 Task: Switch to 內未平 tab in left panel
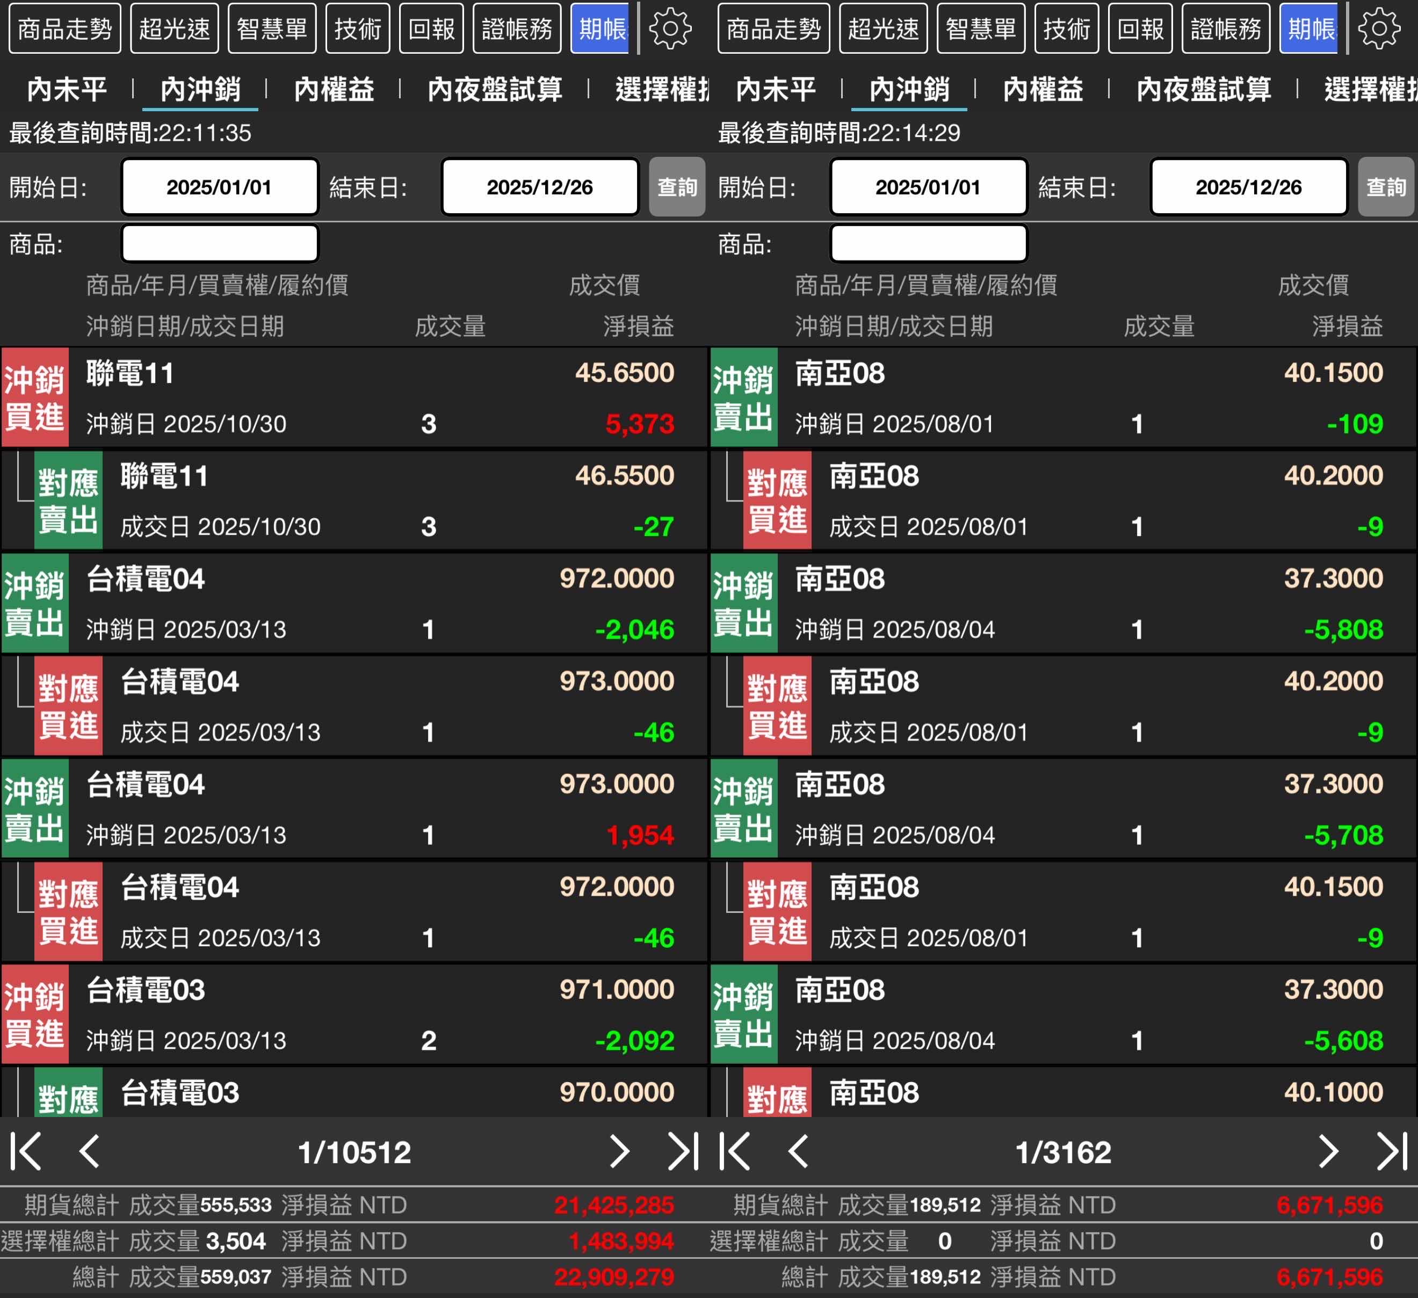coord(67,89)
